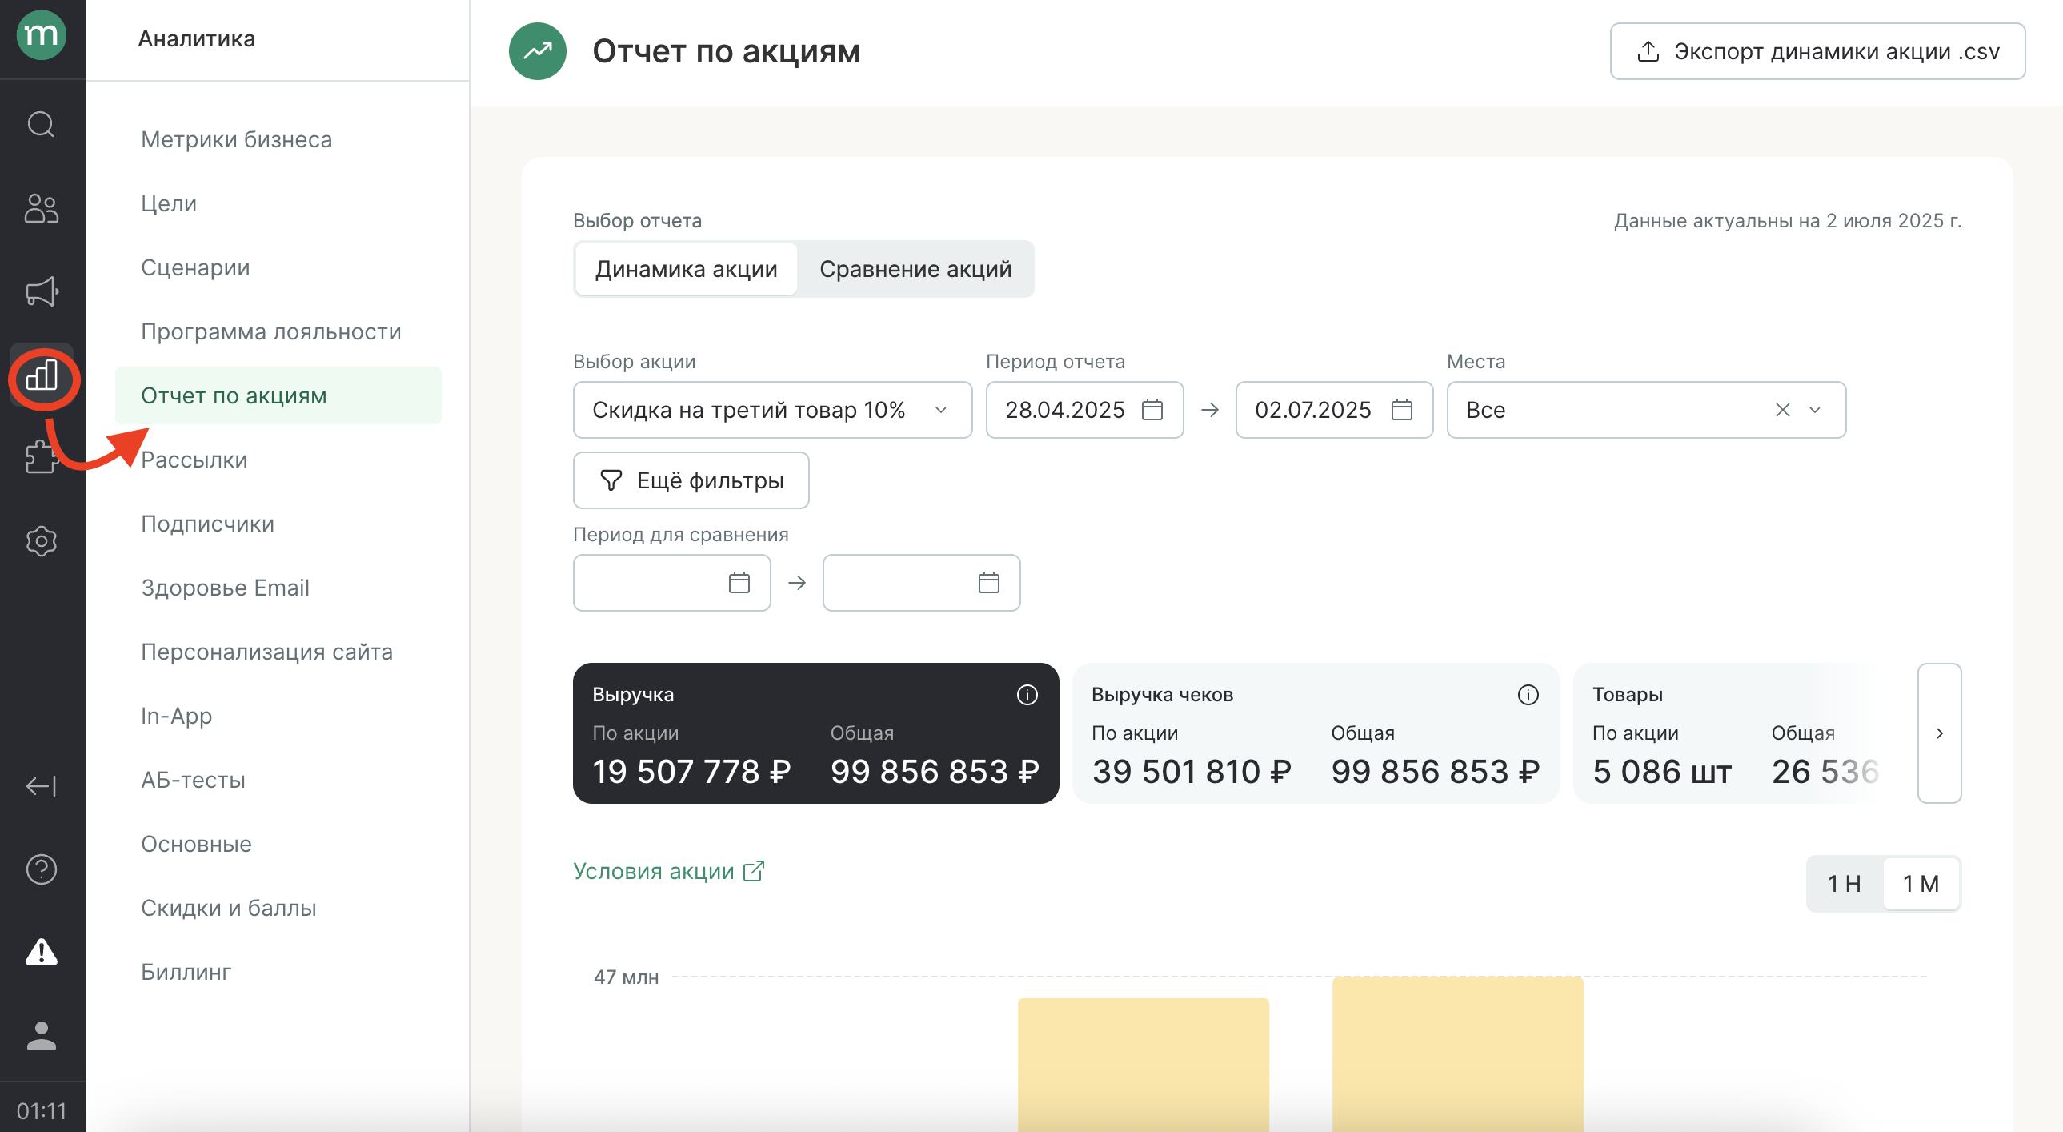Click the 01:11 time indicator
2063x1132 pixels.
click(42, 1111)
